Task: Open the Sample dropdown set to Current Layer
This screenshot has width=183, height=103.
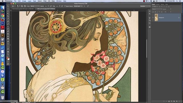Action: 78,6
